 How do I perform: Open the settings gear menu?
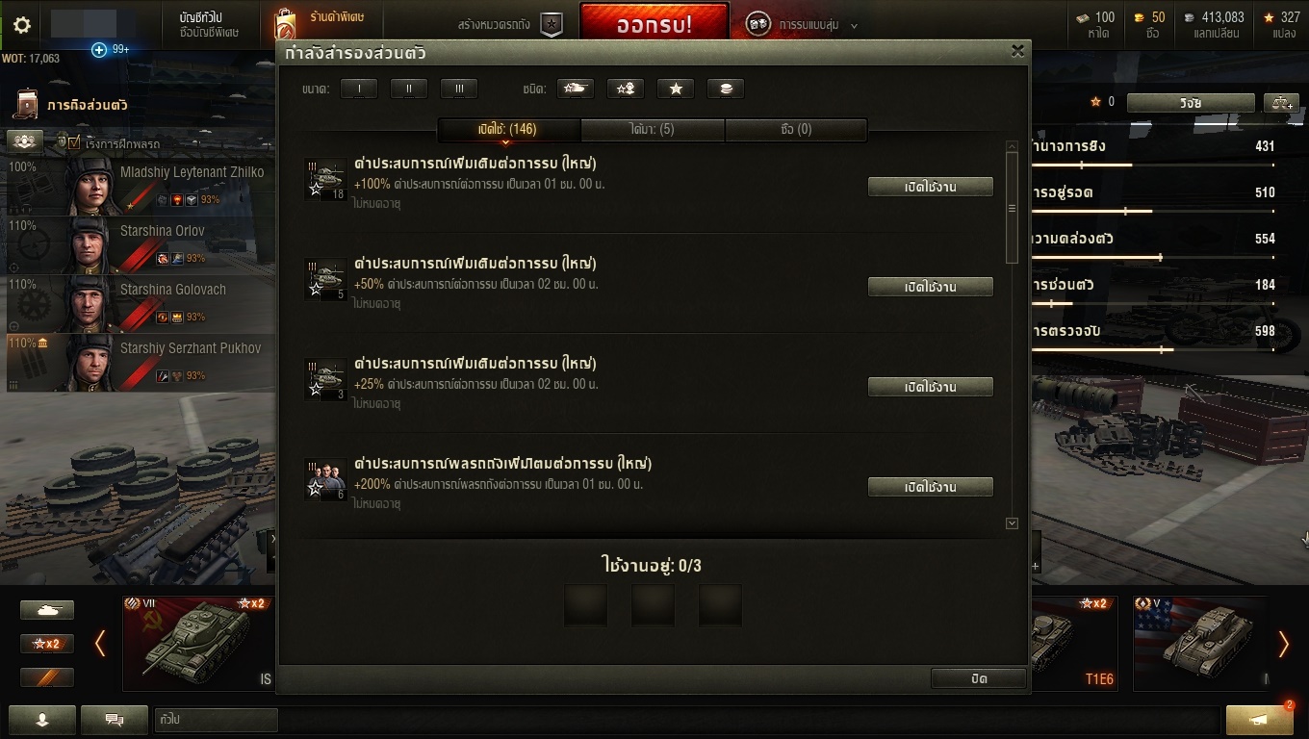pyautogui.click(x=21, y=25)
